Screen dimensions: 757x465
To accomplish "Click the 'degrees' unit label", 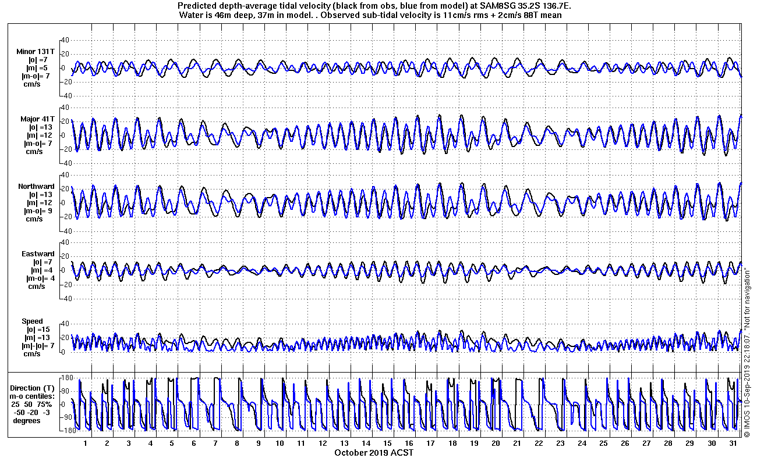I will (x=27, y=421).
